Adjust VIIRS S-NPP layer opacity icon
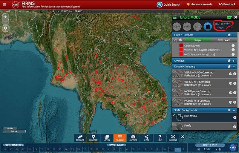The width and height of the screenshot is (239, 153). [x=230, y=83]
